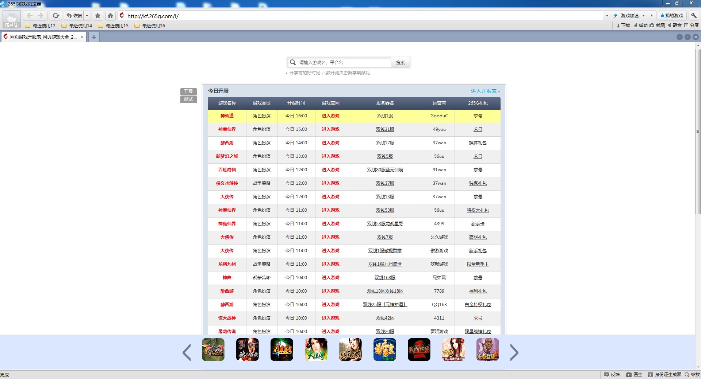The height and width of the screenshot is (379, 701).
Task: Open the 最近使用15 bookmark folder
Action: coord(113,26)
